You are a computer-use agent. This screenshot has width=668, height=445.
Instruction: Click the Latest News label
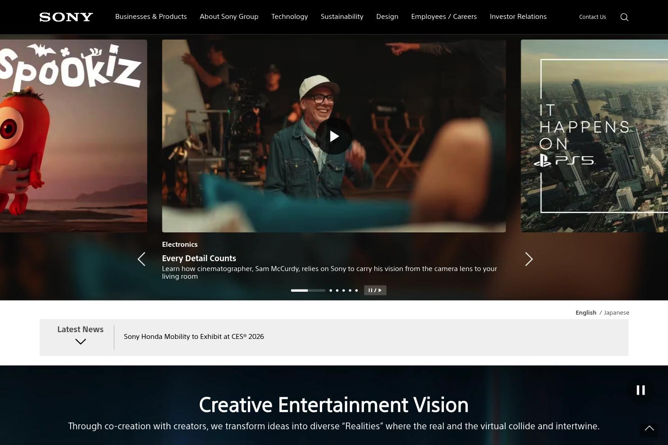[x=81, y=329]
